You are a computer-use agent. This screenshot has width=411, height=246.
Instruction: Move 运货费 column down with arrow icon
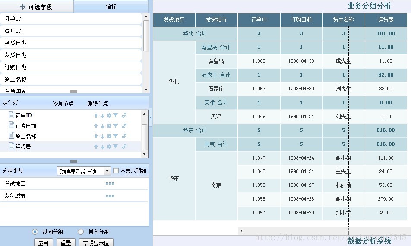102,147
